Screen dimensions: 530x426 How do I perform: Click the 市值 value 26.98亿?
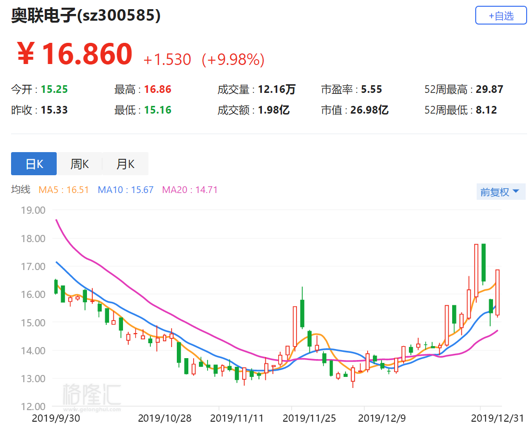369,110
